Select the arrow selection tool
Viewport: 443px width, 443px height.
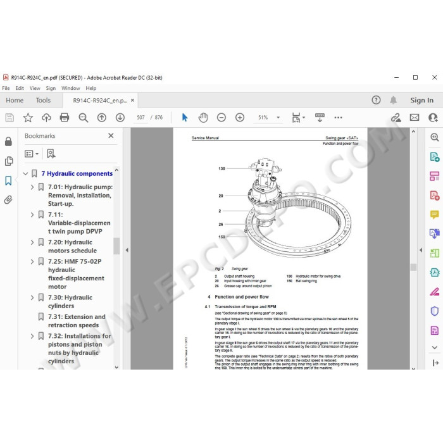pyautogui.click(x=185, y=118)
